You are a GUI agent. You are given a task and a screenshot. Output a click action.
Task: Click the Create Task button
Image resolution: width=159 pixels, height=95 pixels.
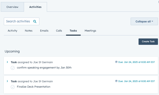pyautogui.click(x=148, y=42)
